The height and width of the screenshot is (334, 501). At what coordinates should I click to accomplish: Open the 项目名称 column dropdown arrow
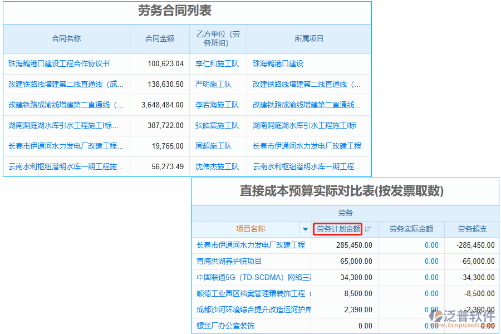(x=304, y=229)
